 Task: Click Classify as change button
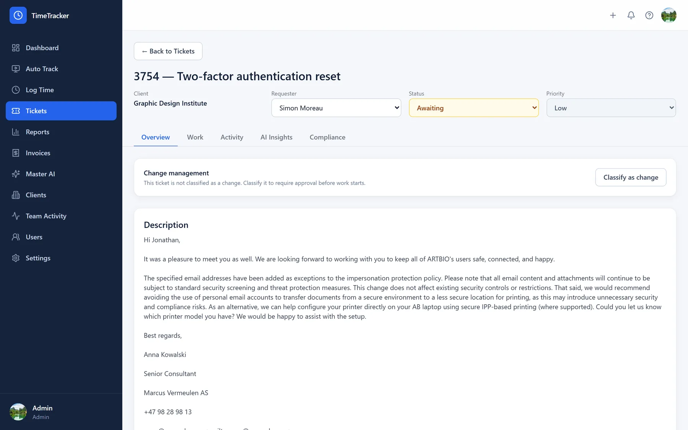631,177
